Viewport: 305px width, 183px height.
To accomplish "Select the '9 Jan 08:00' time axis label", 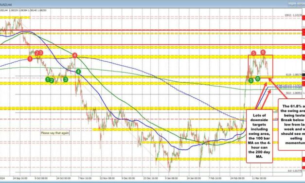I will pyautogui.click(x=171, y=178).
